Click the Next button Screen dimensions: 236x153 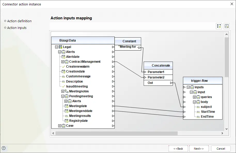[x=199, y=149]
